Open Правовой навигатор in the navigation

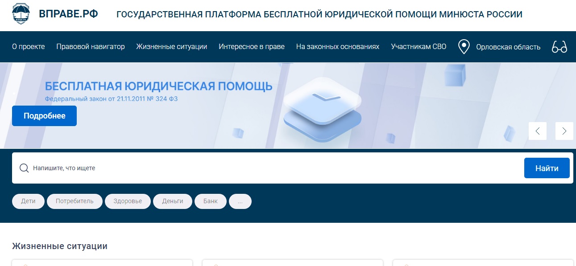[91, 47]
